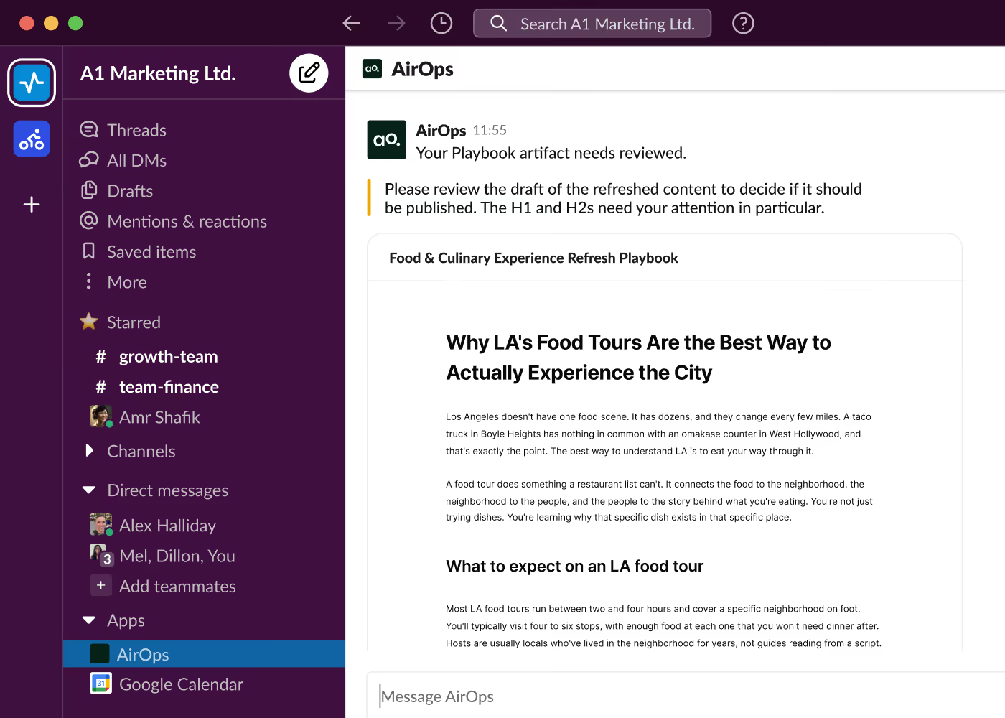Image resolution: width=1005 pixels, height=718 pixels.
Task: Click the group DM avatar with badge 3
Action: [101, 555]
